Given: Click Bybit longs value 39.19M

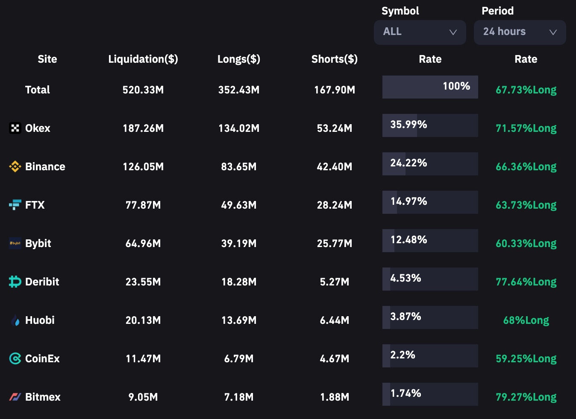Looking at the screenshot, I should [239, 243].
